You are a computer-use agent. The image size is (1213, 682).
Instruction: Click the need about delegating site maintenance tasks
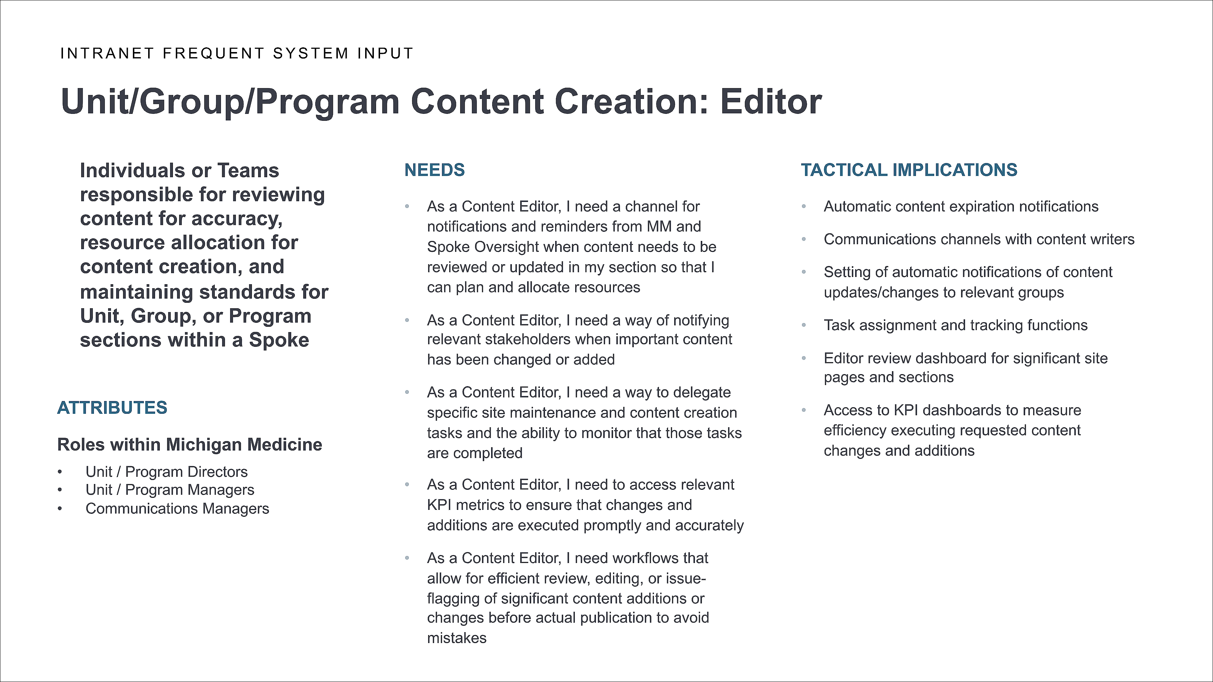(584, 422)
